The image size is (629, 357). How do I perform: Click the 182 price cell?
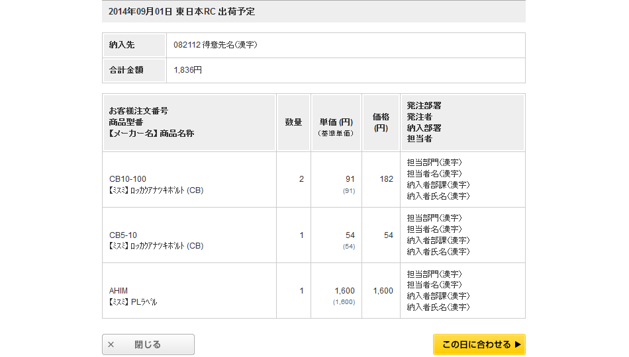pyautogui.click(x=386, y=179)
